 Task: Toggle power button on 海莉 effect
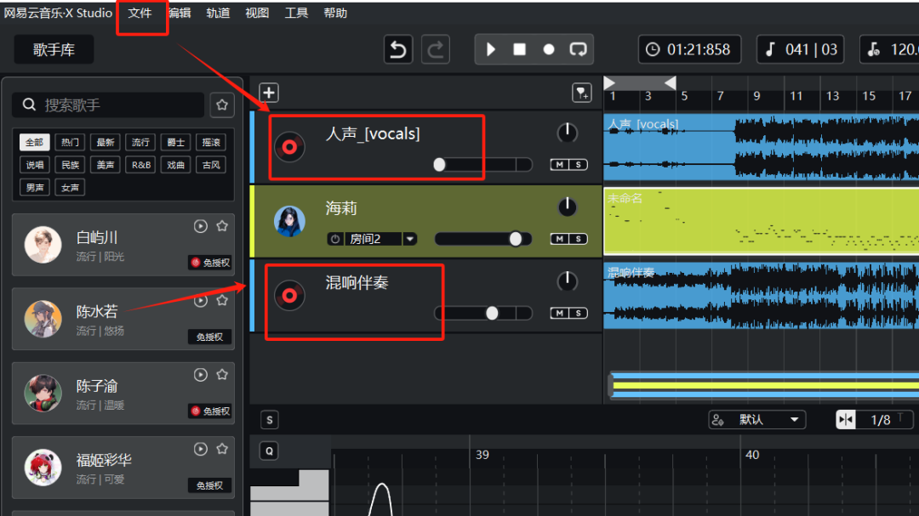point(335,239)
